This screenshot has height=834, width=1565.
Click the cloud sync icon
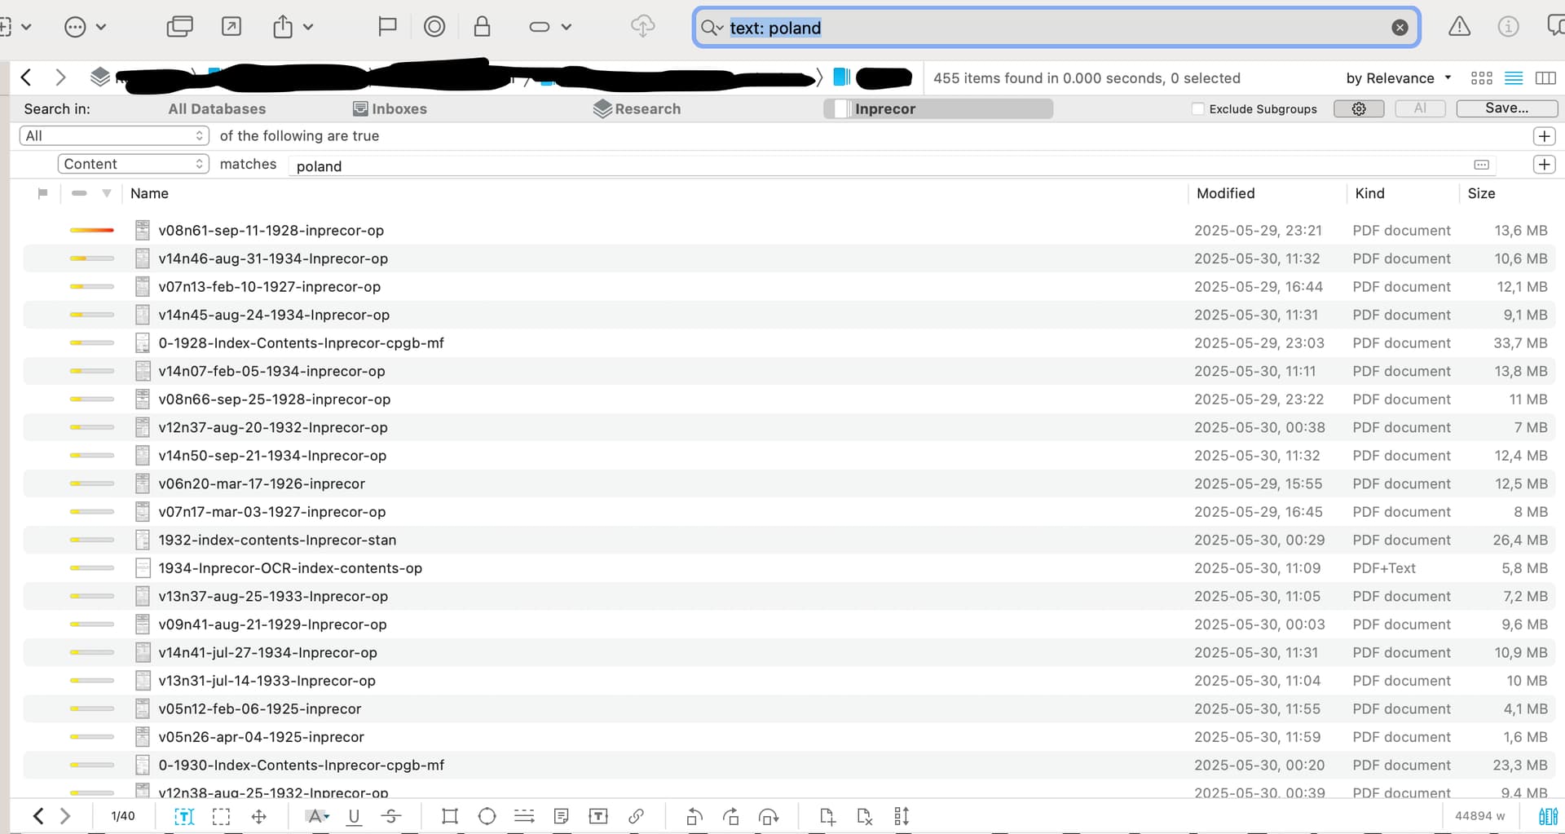tap(642, 27)
